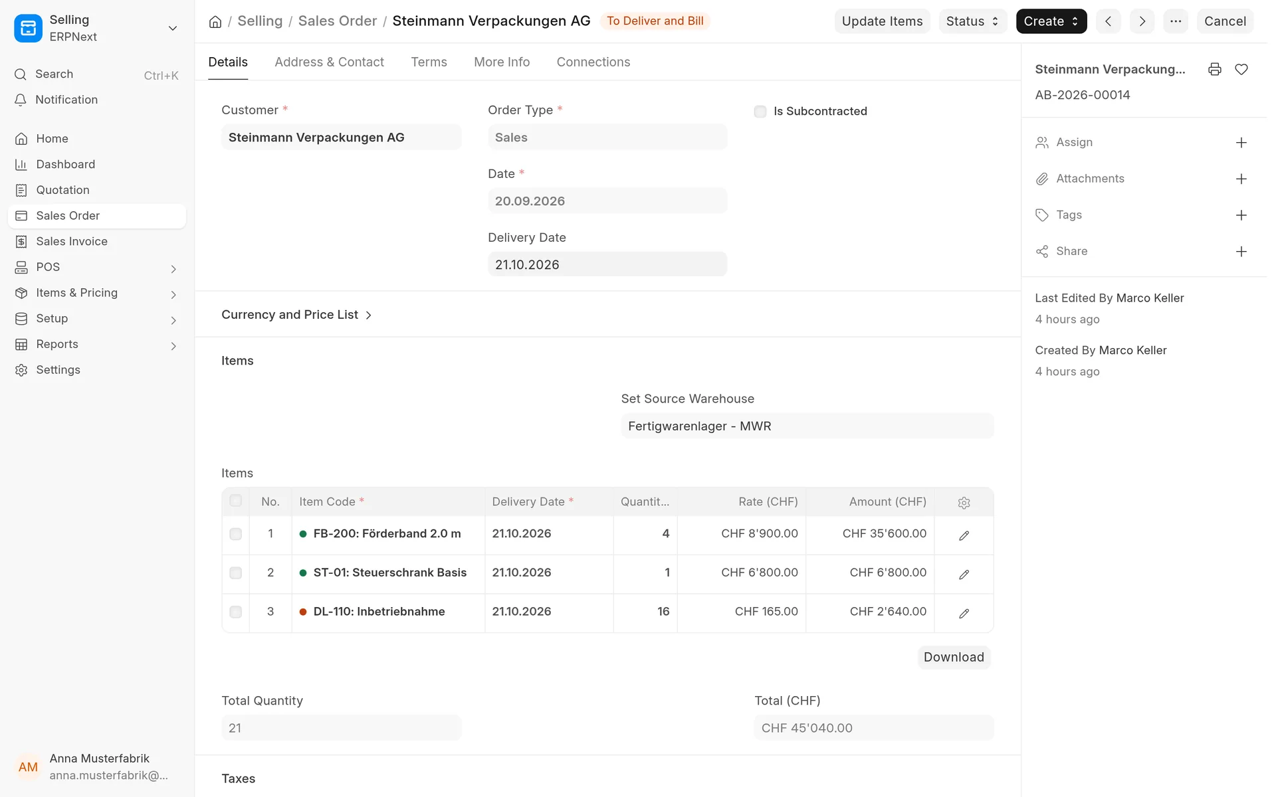Select Sales Order in sidebar
The height and width of the screenshot is (797, 1276).
point(98,217)
